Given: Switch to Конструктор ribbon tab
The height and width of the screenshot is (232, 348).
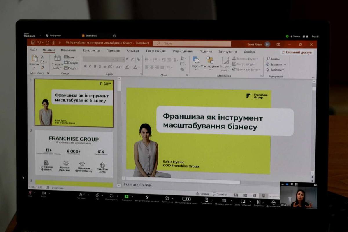Looking at the screenshot, I should (91, 50).
